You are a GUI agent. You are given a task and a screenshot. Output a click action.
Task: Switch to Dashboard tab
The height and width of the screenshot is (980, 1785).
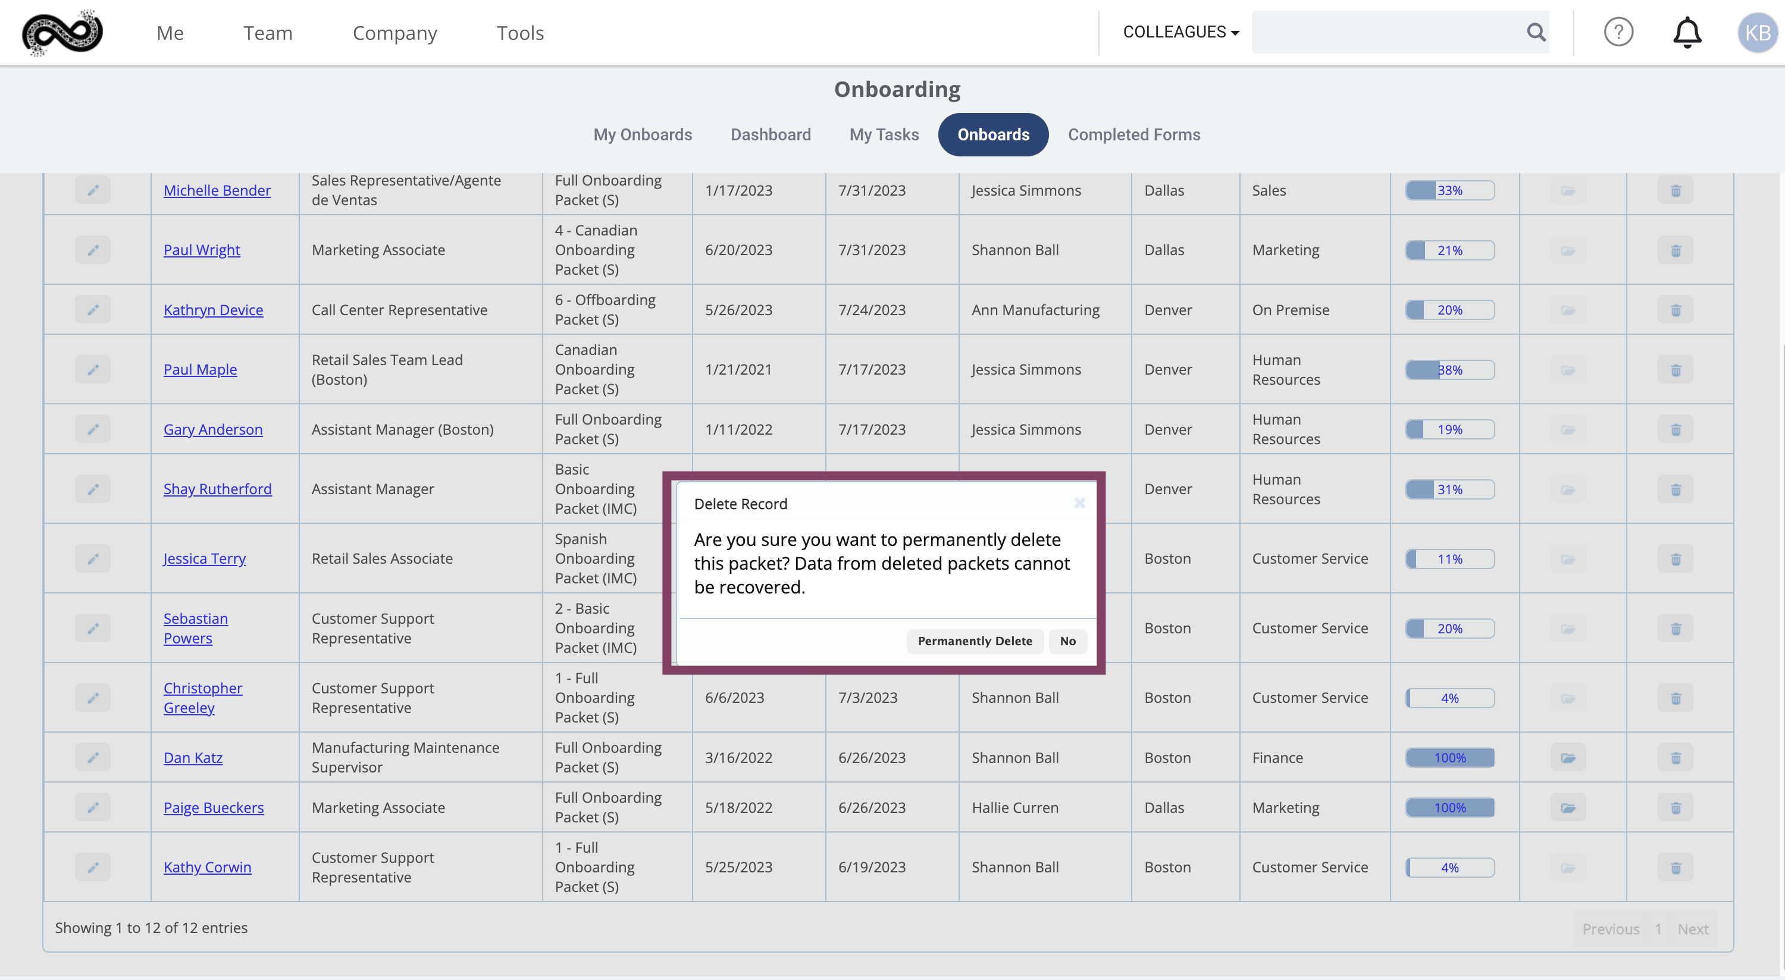coord(771,134)
